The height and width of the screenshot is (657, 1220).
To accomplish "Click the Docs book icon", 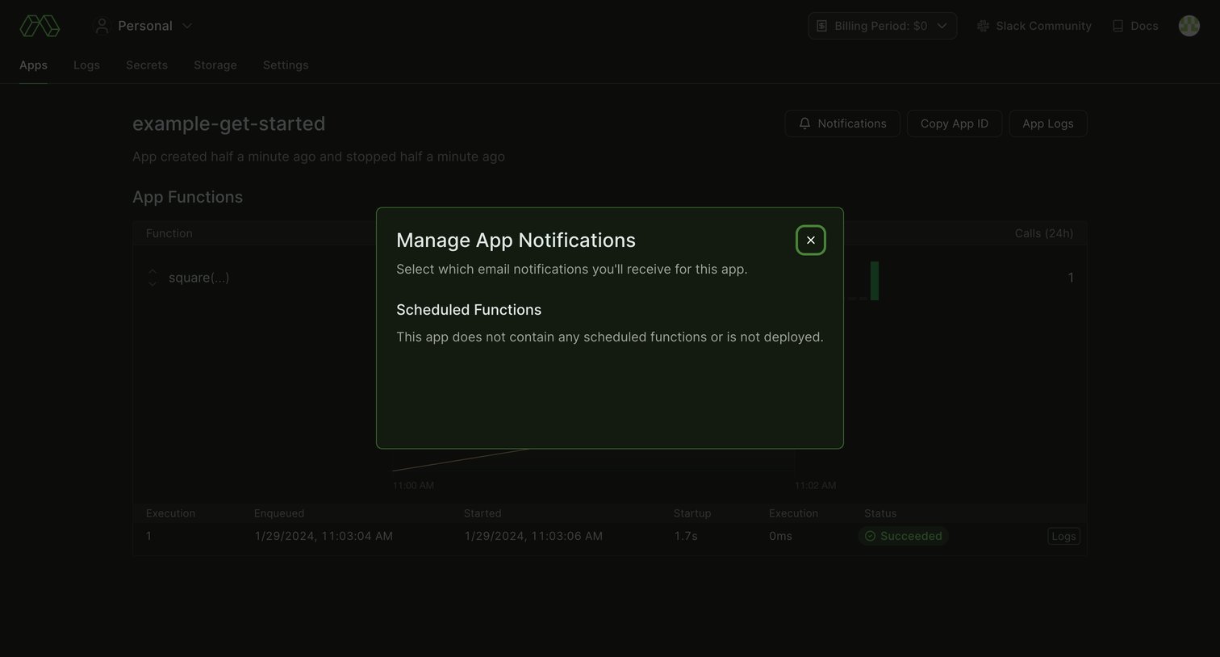I will [1118, 26].
